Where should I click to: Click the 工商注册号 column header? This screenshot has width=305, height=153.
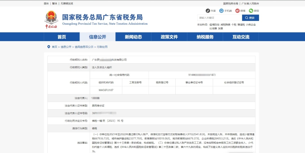[135, 83]
